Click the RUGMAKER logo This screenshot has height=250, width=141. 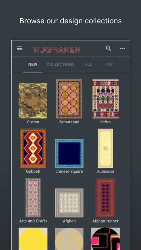[x=57, y=50]
